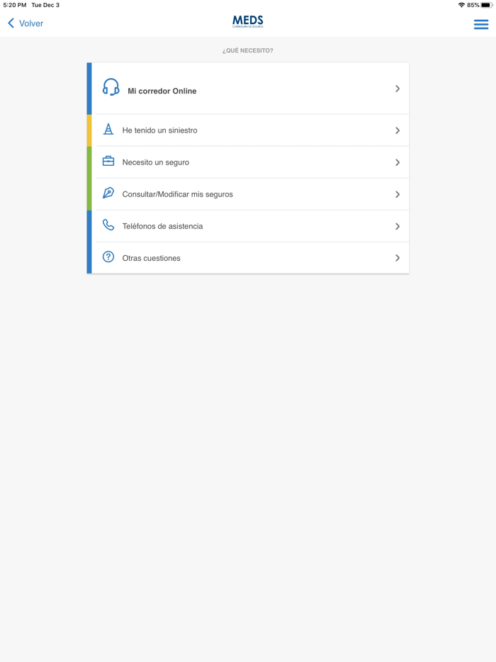
Task: Tap the traffic cone siniestro icon
Action: pyautogui.click(x=108, y=129)
